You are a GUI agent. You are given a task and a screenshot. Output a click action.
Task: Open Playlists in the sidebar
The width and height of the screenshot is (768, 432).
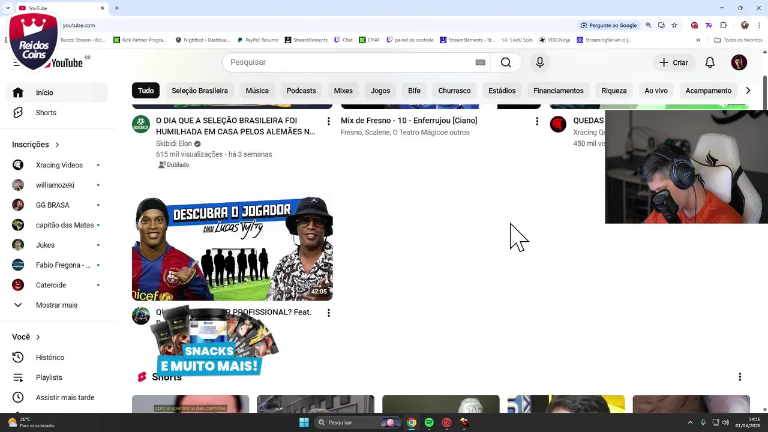point(57,377)
